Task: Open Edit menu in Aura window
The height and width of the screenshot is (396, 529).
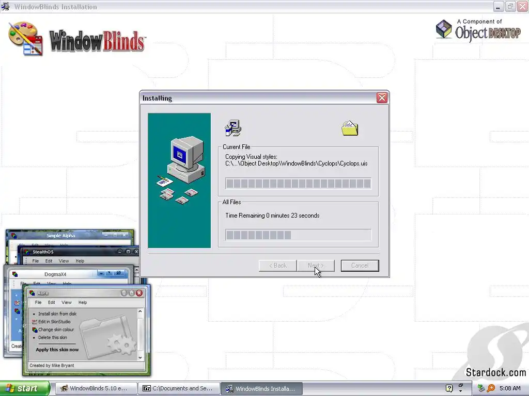Action: pyautogui.click(x=51, y=302)
